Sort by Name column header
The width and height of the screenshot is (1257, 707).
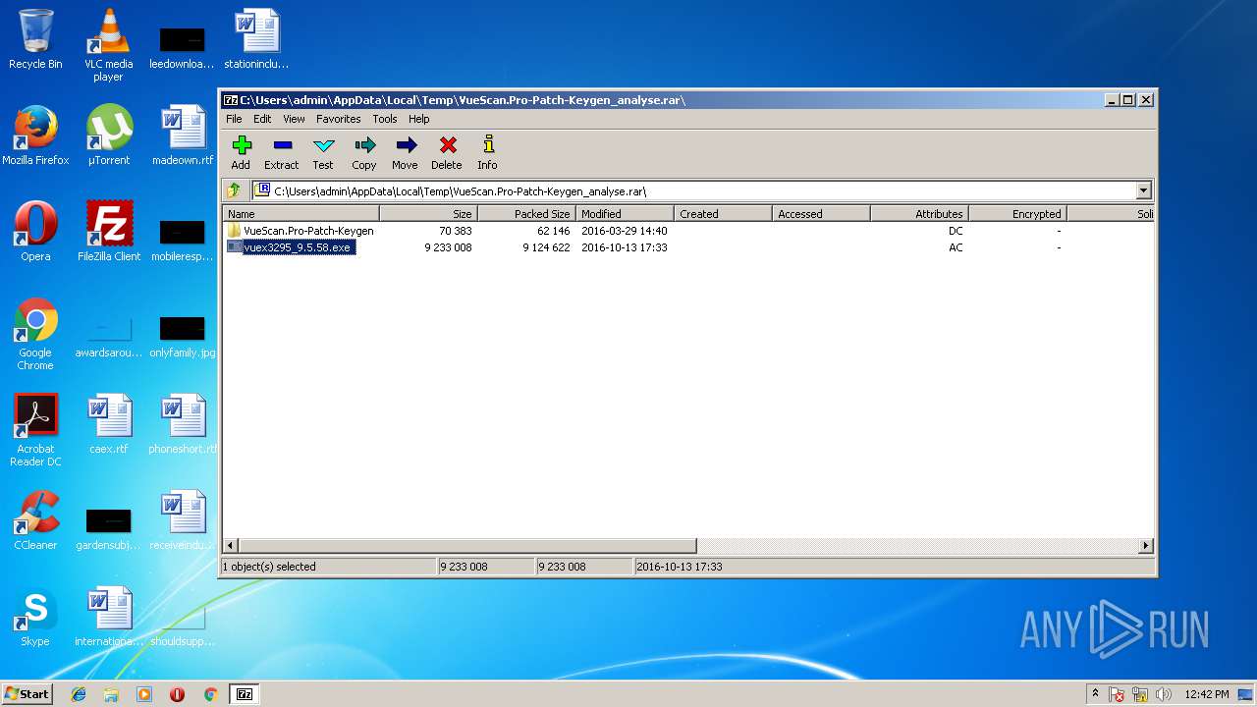[301, 213]
